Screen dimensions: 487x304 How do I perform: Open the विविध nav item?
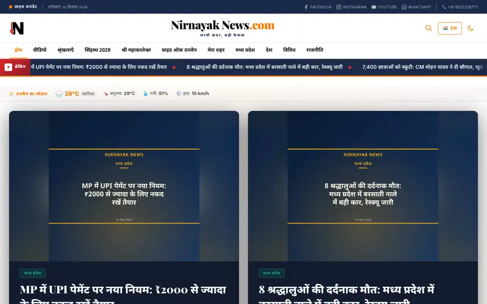289,50
